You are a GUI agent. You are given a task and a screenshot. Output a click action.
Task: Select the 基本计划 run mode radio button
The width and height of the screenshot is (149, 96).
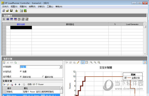click(43, 77)
